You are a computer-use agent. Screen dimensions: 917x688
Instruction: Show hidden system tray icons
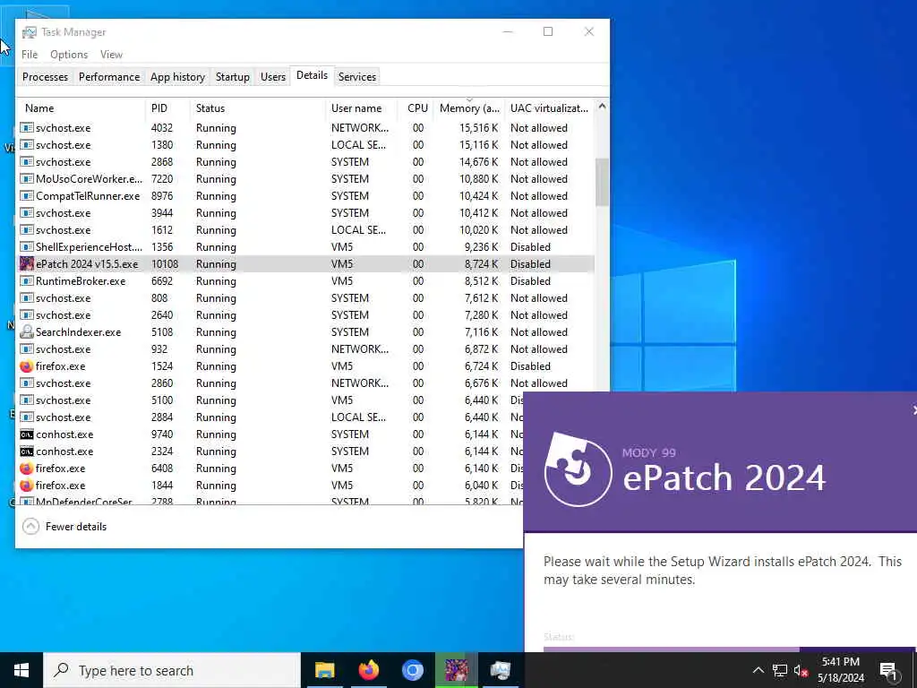coord(758,670)
